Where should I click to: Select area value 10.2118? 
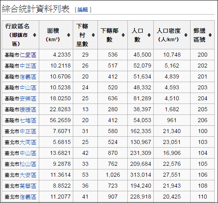pos(60,66)
